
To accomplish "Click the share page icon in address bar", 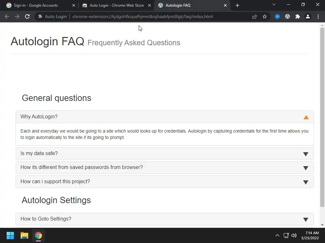I will coord(255,16).
